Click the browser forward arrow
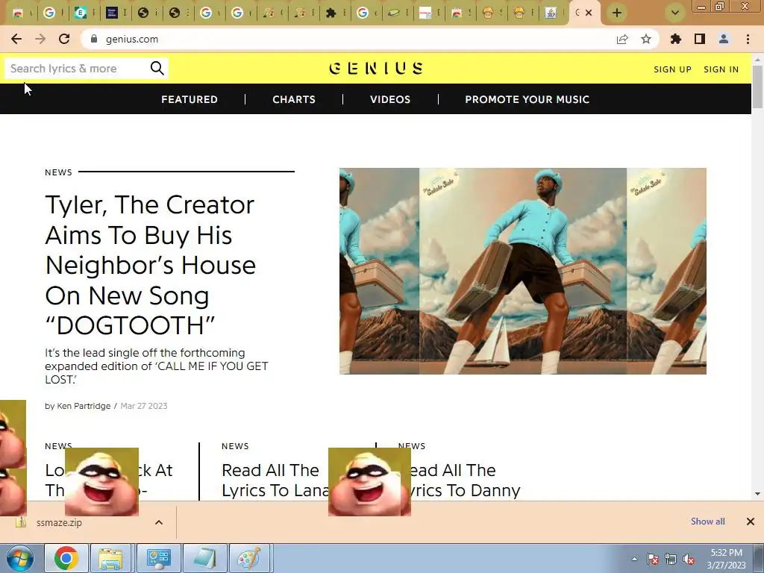This screenshot has height=573, width=764. 40,39
